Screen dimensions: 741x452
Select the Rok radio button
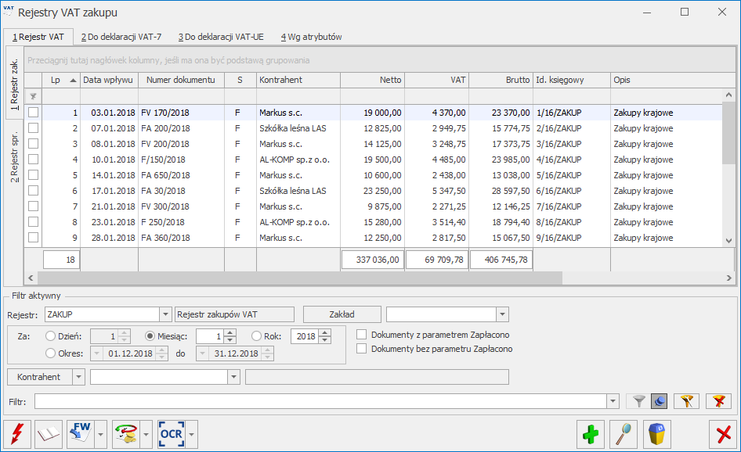pyautogui.click(x=256, y=336)
